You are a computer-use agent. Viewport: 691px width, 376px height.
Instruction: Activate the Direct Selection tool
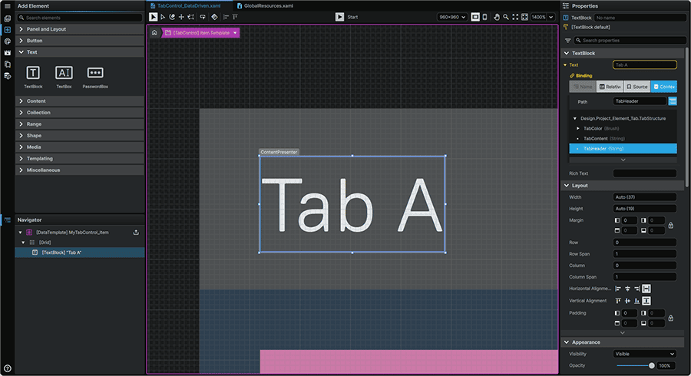pyautogui.click(x=163, y=17)
